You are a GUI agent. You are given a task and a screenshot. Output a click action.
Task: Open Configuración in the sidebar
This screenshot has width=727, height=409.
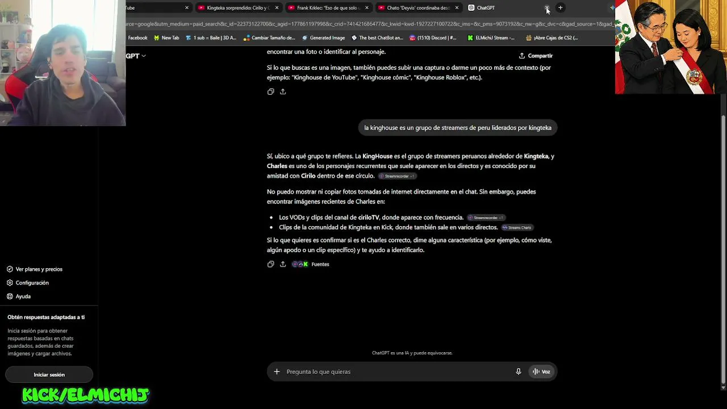[28, 283]
